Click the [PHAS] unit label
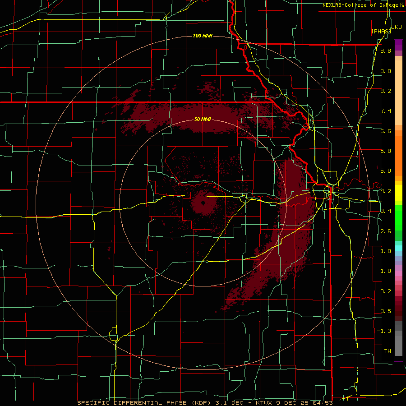The height and width of the screenshot is (406, 406). coord(381,31)
